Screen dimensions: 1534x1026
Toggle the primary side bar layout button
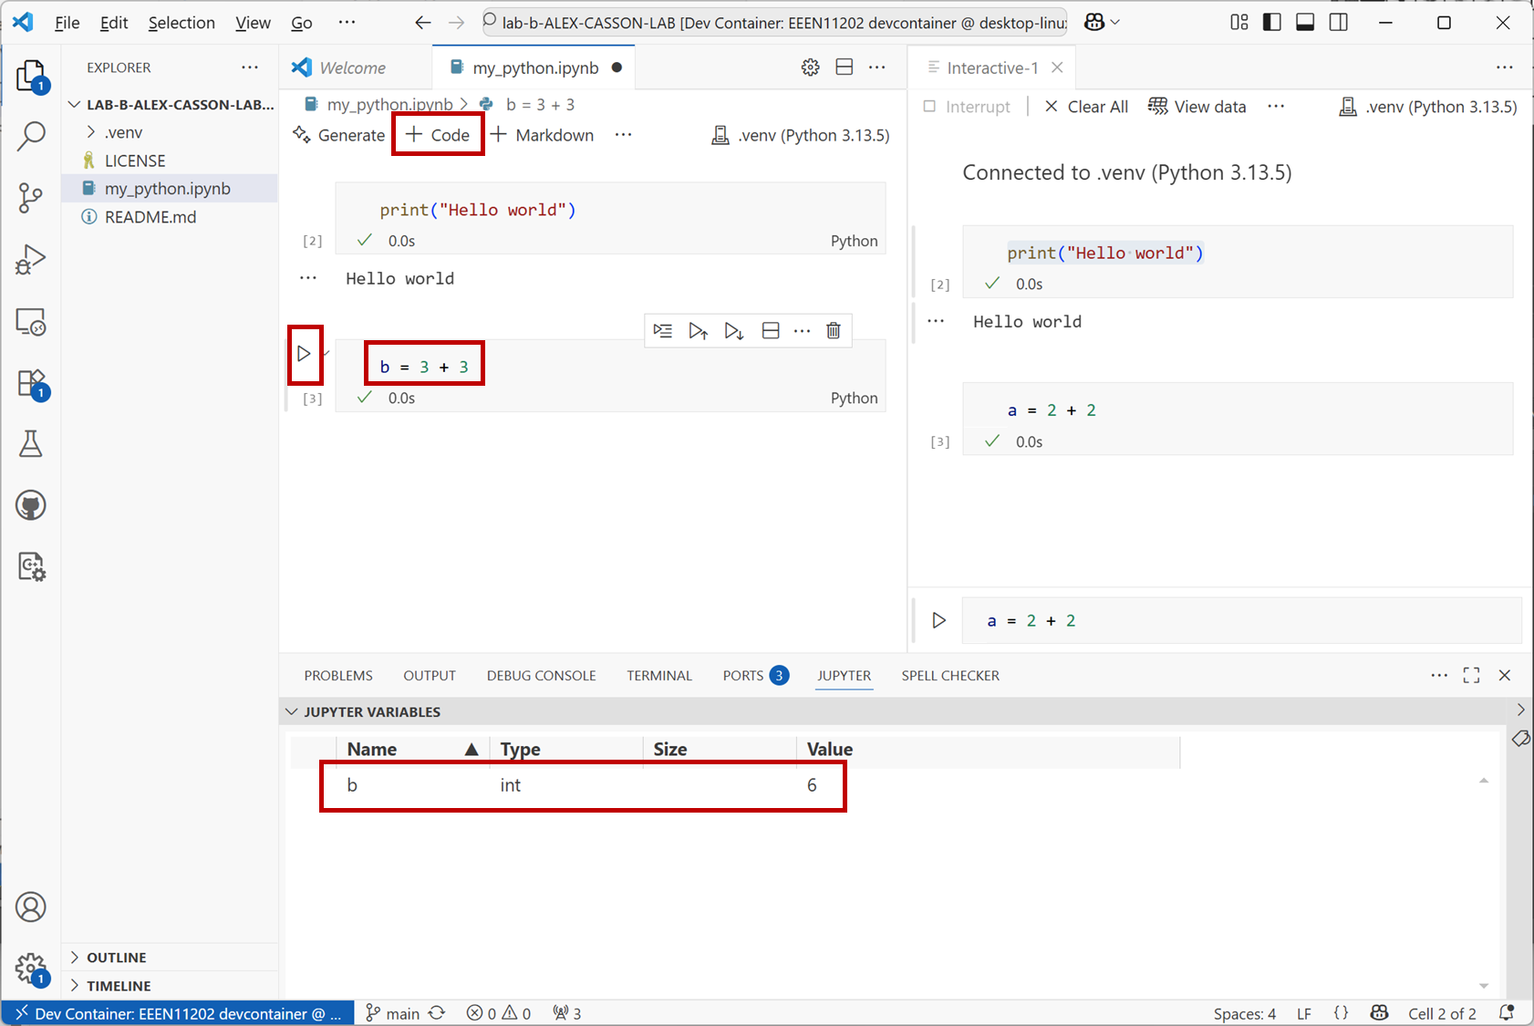[x=1271, y=23]
